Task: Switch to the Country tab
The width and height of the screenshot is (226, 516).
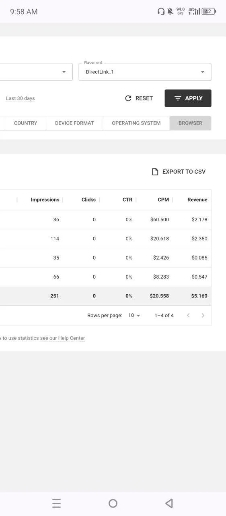Action: click(x=25, y=123)
